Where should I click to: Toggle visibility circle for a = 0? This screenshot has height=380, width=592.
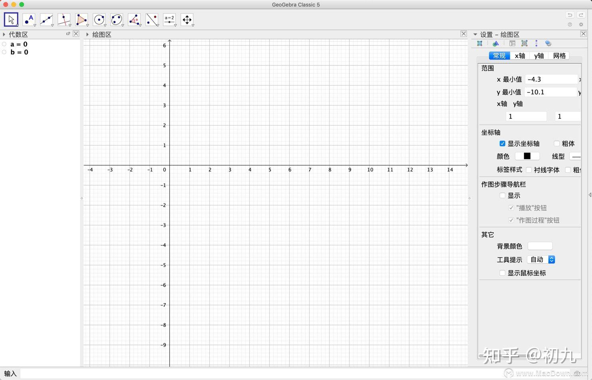pos(4,44)
